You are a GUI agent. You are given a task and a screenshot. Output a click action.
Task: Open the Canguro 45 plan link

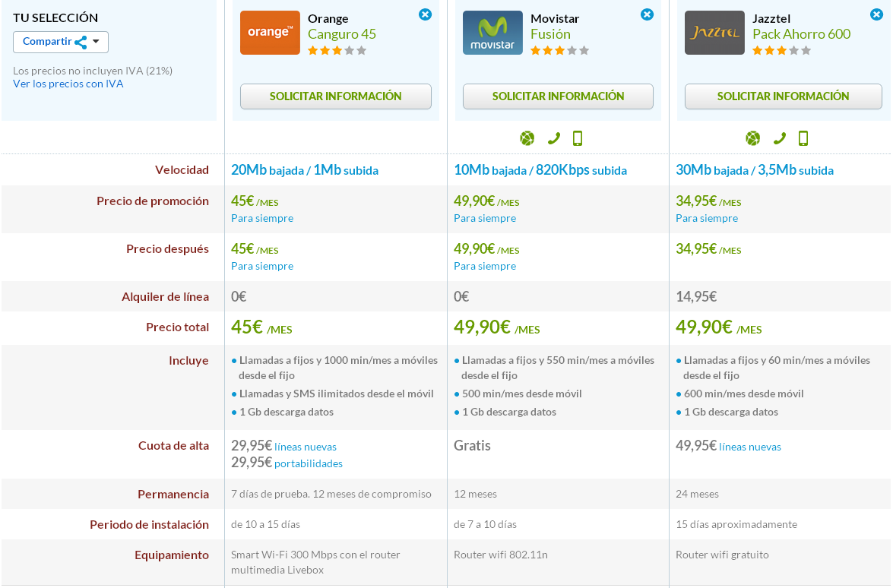(x=342, y=34)
